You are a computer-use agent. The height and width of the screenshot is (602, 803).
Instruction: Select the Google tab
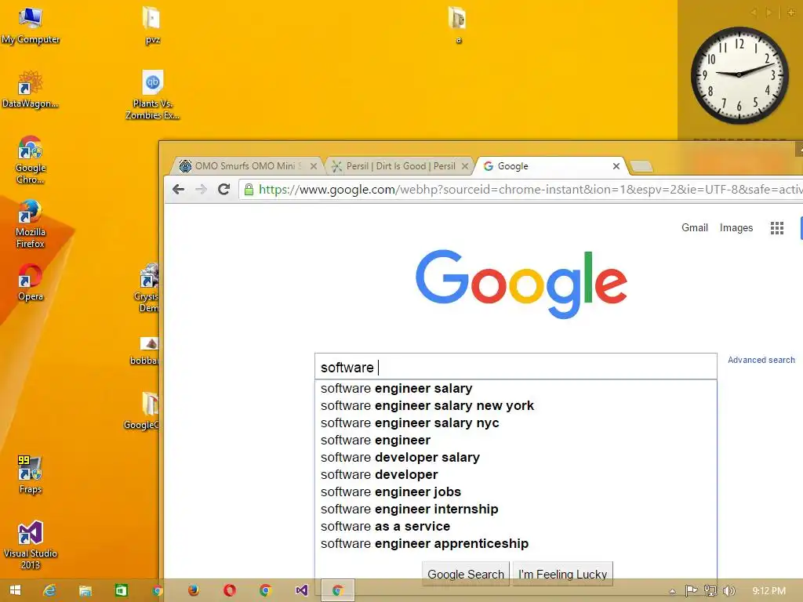pos(550,166)
